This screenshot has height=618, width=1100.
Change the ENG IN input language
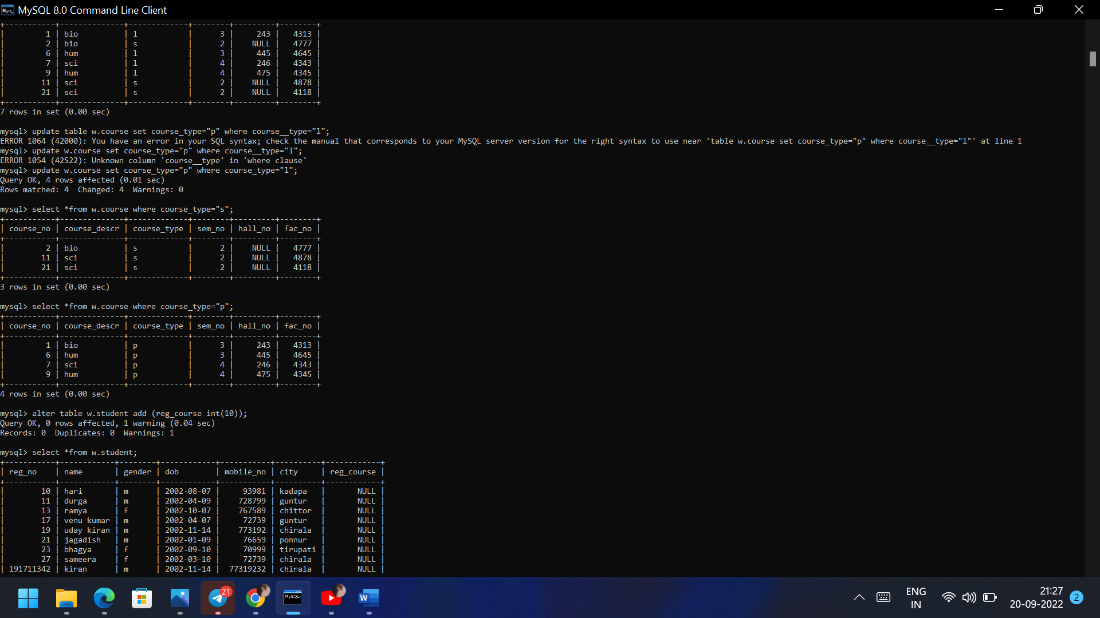point(916,598)
